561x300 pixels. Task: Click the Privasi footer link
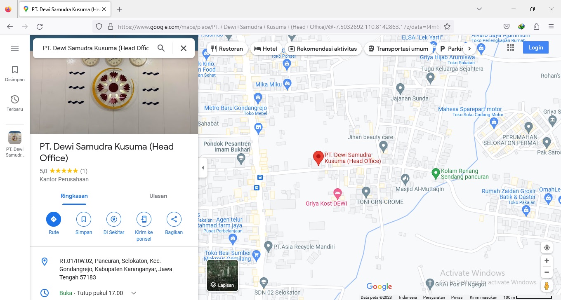pyautogui.click(x=457, y=297)
